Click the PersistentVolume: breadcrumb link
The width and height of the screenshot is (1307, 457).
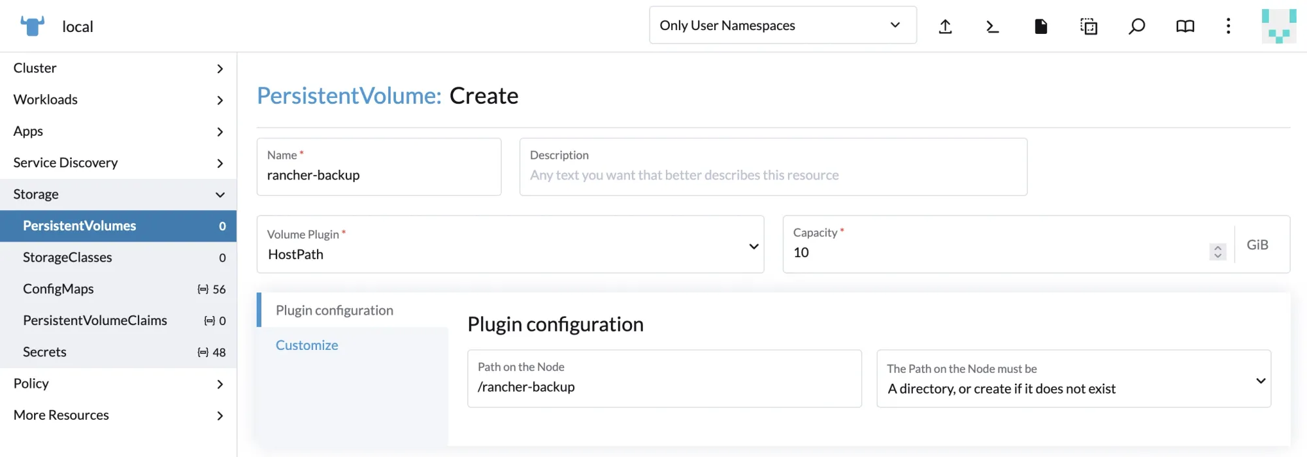tap(349, 96)
